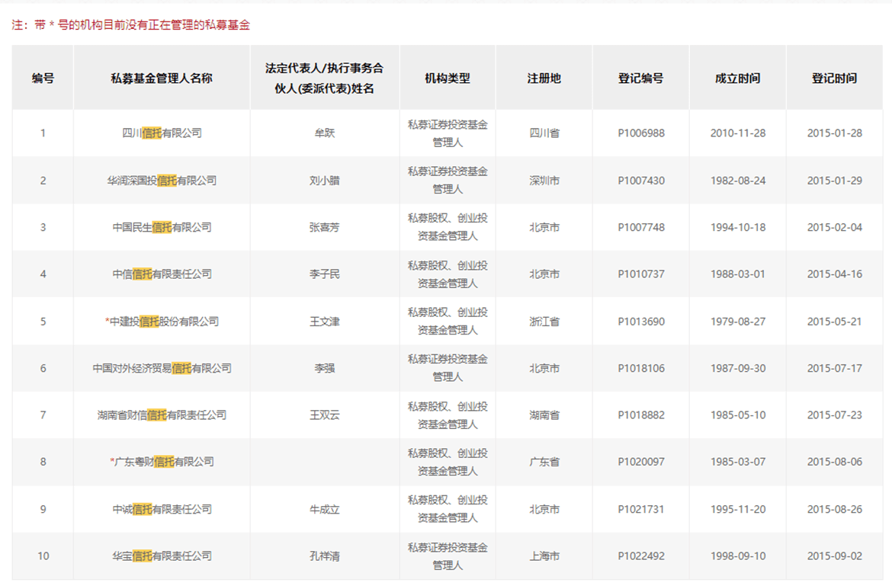Click the 机构类型 column header

[448, 78]
